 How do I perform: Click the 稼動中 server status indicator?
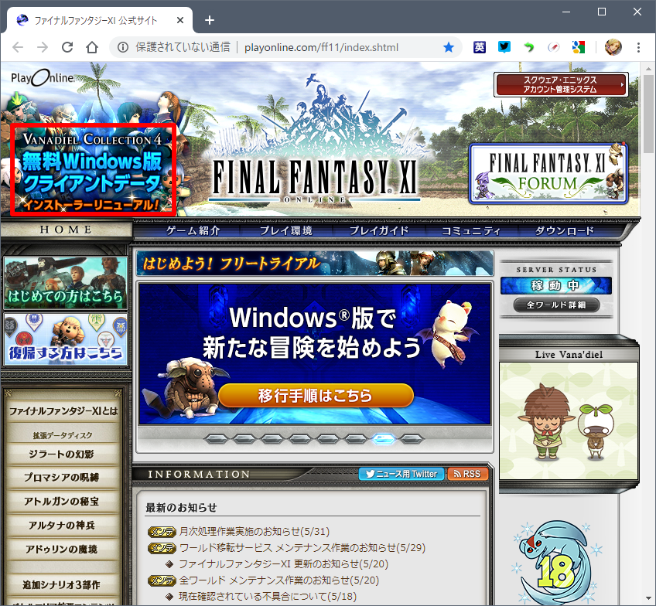pyautogui.click(x=556, y=285)
